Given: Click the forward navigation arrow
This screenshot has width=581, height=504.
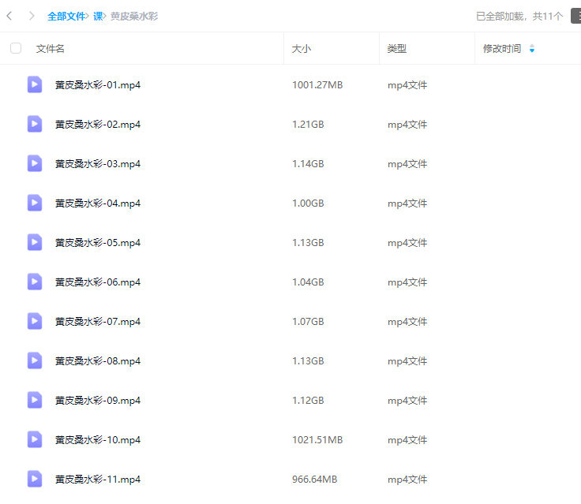Looking at the screenshot, I should pyautogui.click(x=31, y=16).
